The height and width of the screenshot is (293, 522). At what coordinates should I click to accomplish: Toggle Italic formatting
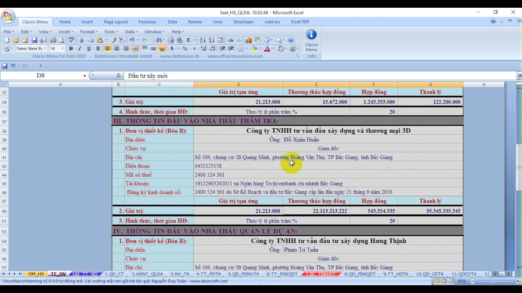tap(80, 48)
